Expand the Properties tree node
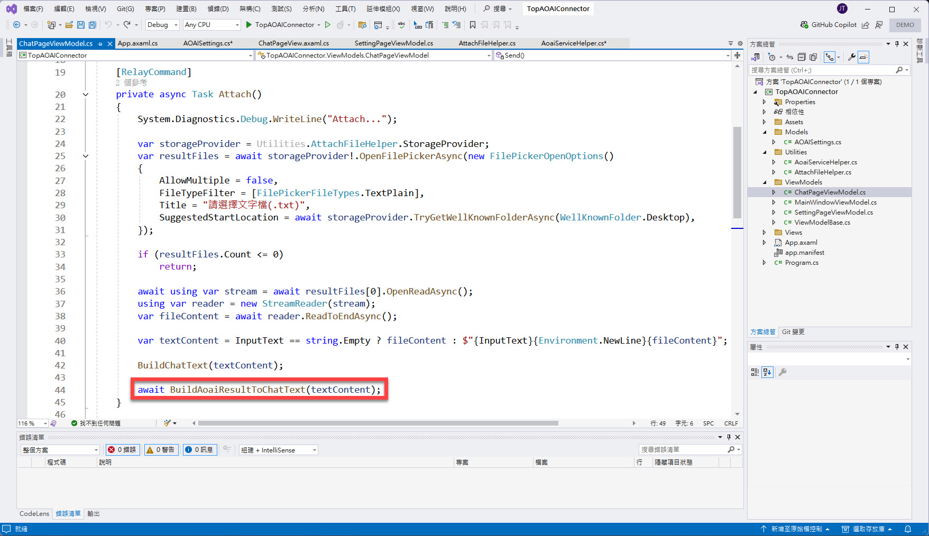This screenshot has width=929, height=536. (x=764, y=102)
